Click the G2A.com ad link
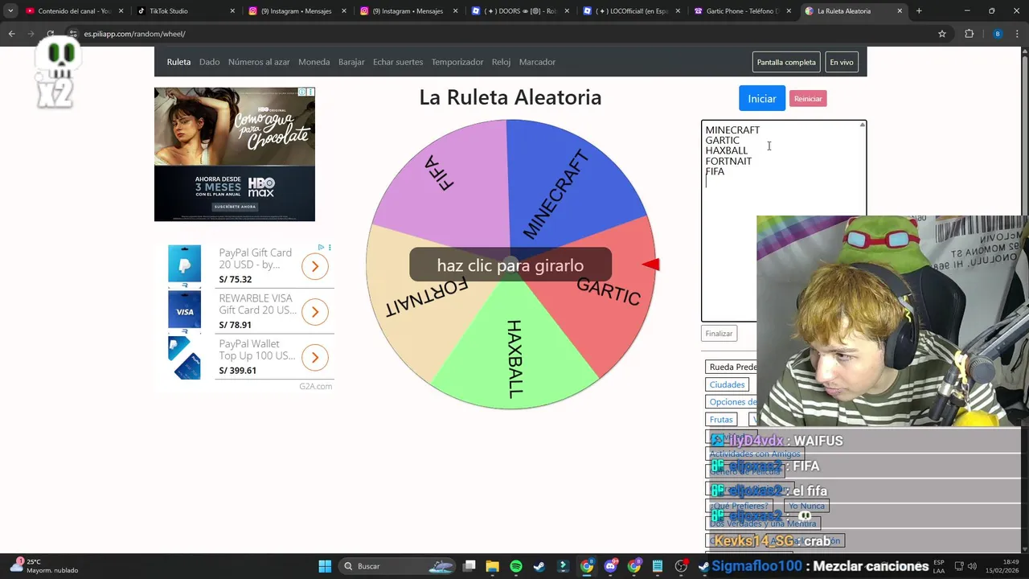Viewport: 1029px width, 579px height. tap(315, 387)
